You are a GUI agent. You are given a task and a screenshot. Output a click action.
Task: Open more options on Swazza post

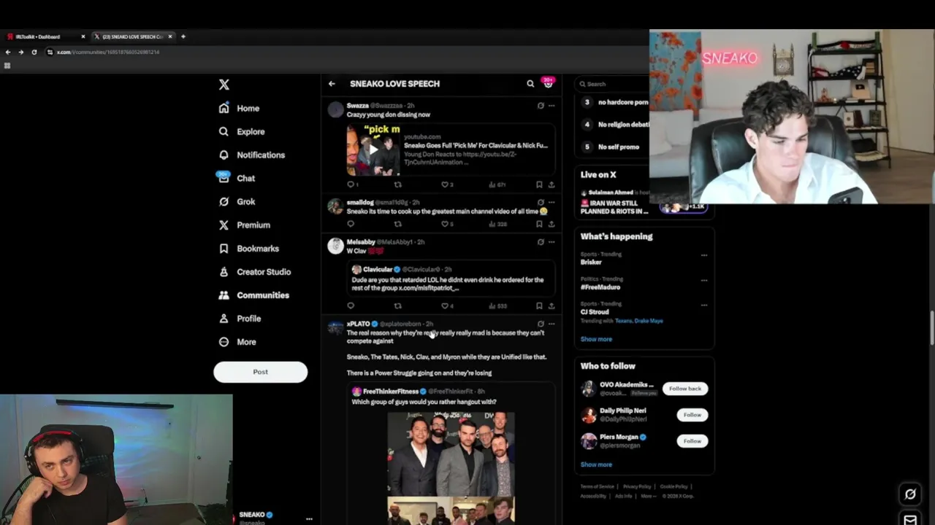pyautogui.click(x=552, y=106)
